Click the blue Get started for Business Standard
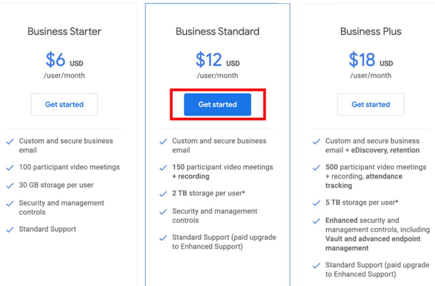The height and width of the screenshot is (286, 435). pyautogui.click(x=217, y=104)
